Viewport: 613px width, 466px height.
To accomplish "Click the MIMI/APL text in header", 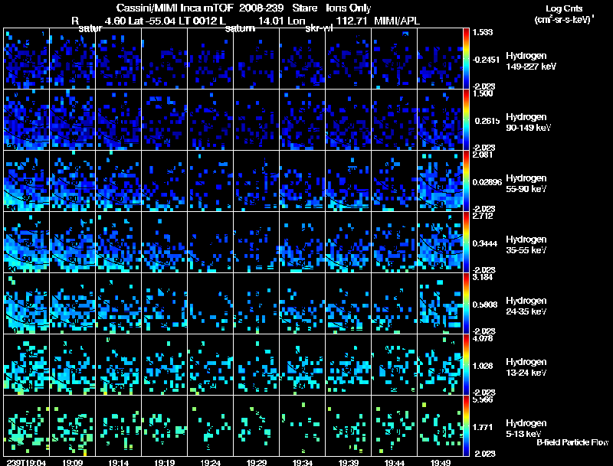I will tap(397, 21).
